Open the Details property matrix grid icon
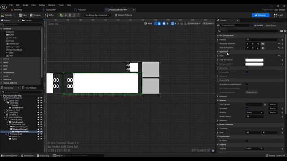Screen dimensions: 287x161 click(281, 31)
